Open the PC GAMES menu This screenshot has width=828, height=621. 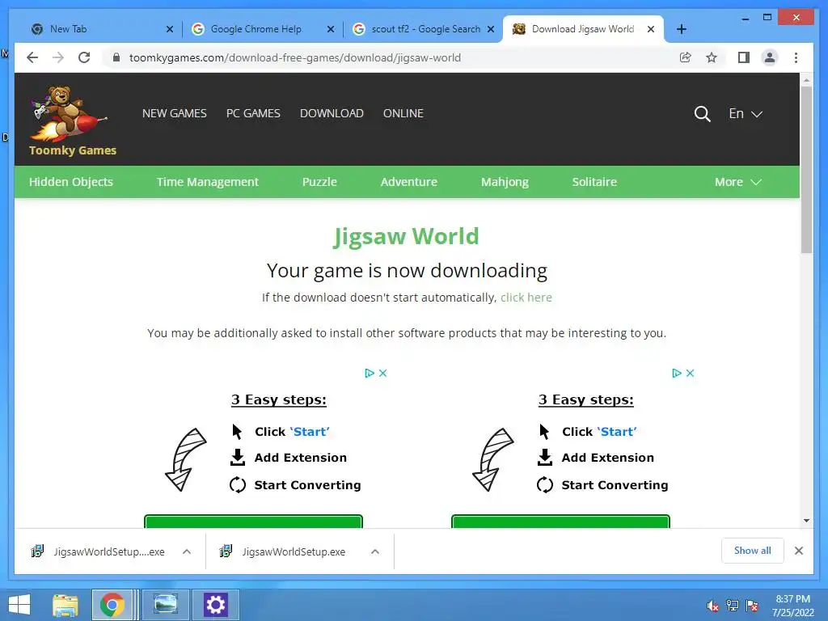253,113
